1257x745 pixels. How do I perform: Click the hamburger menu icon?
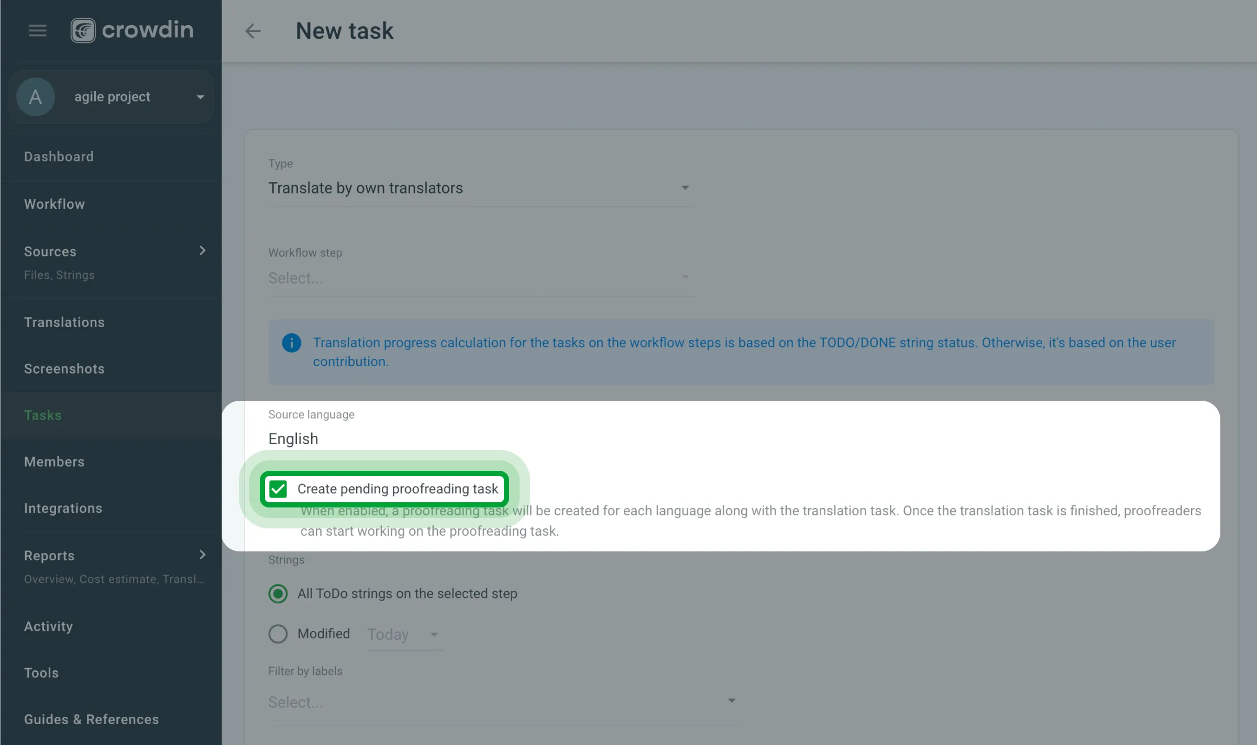tap(37, 30)
